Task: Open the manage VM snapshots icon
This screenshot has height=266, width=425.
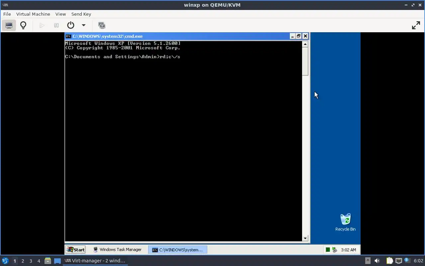Action: point(102,25)
